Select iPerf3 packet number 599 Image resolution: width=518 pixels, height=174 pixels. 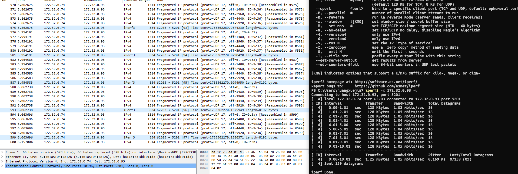(x=154, y=137)
